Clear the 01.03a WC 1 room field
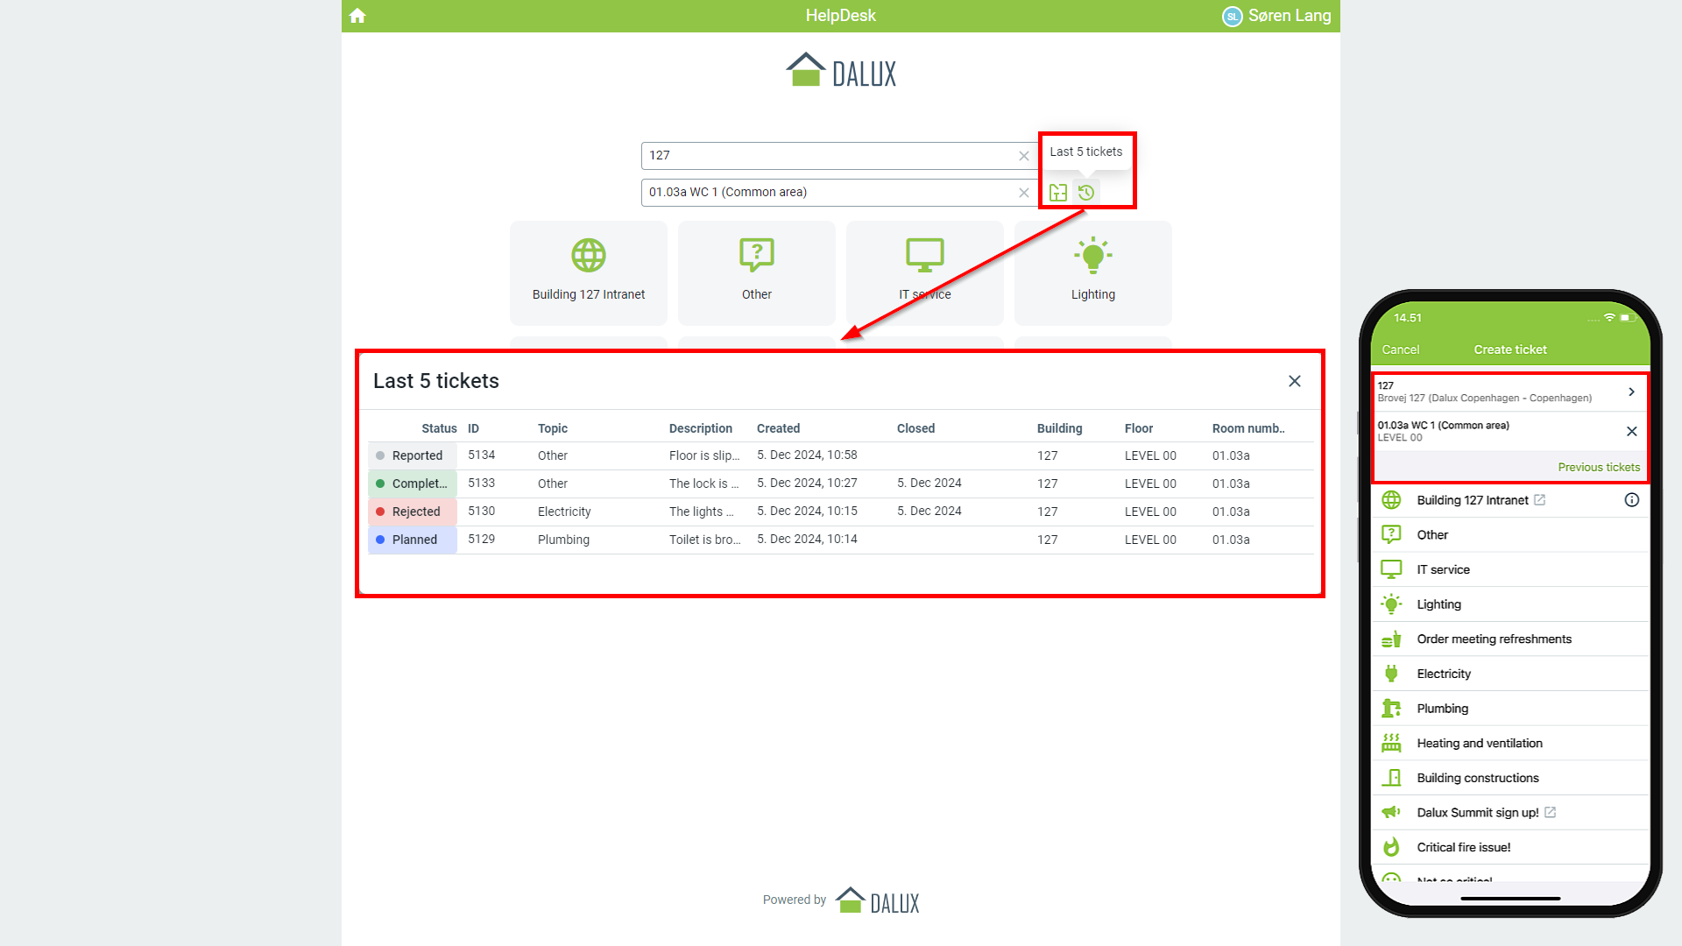1682x946 pixels. [1024, 193]
